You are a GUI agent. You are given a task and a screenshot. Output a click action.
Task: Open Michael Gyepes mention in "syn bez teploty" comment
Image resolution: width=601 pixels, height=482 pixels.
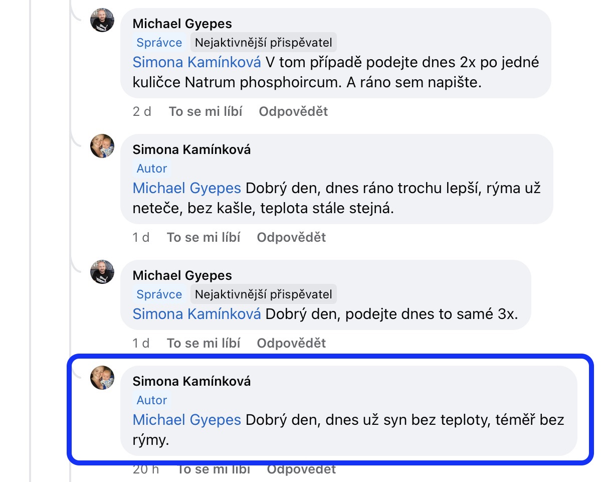coord(186,420)
